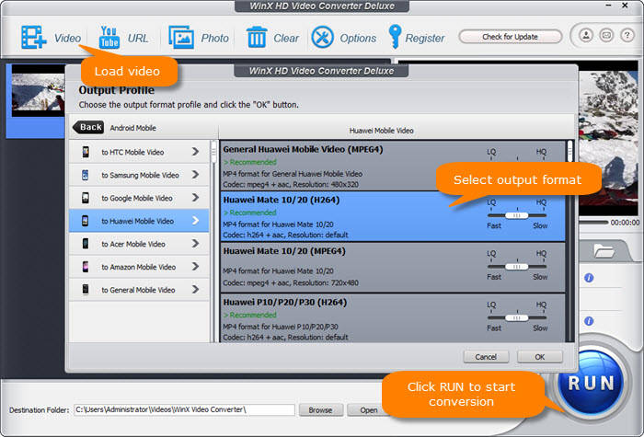
Task: Adjust quality slider for Mate 10/20 (H264)
Action: pyautogui.click(x=517, y=215)
